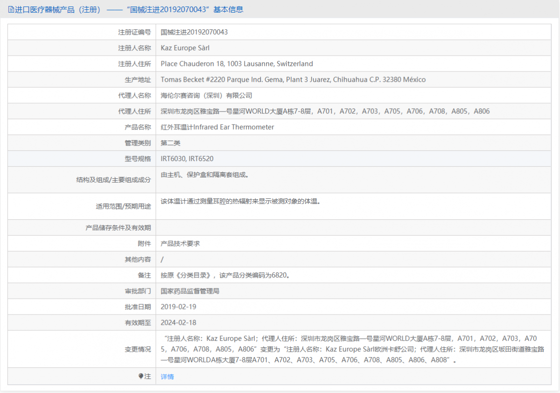Click the 附件 label

144,244
